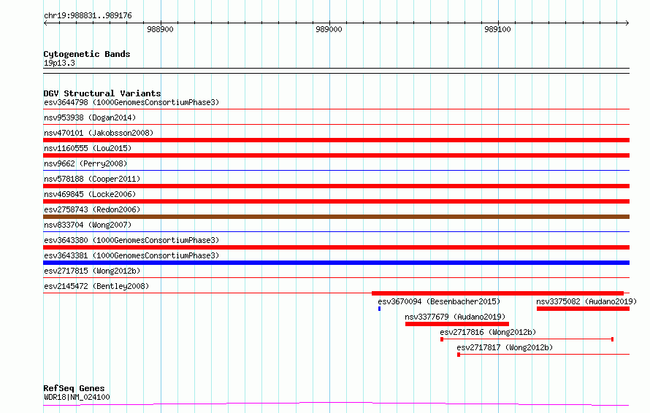This screenshot has height=413, width=650.
Task: Select variant esv2717817 (Wong2012b) label
Action: click(x=505, y=347)
